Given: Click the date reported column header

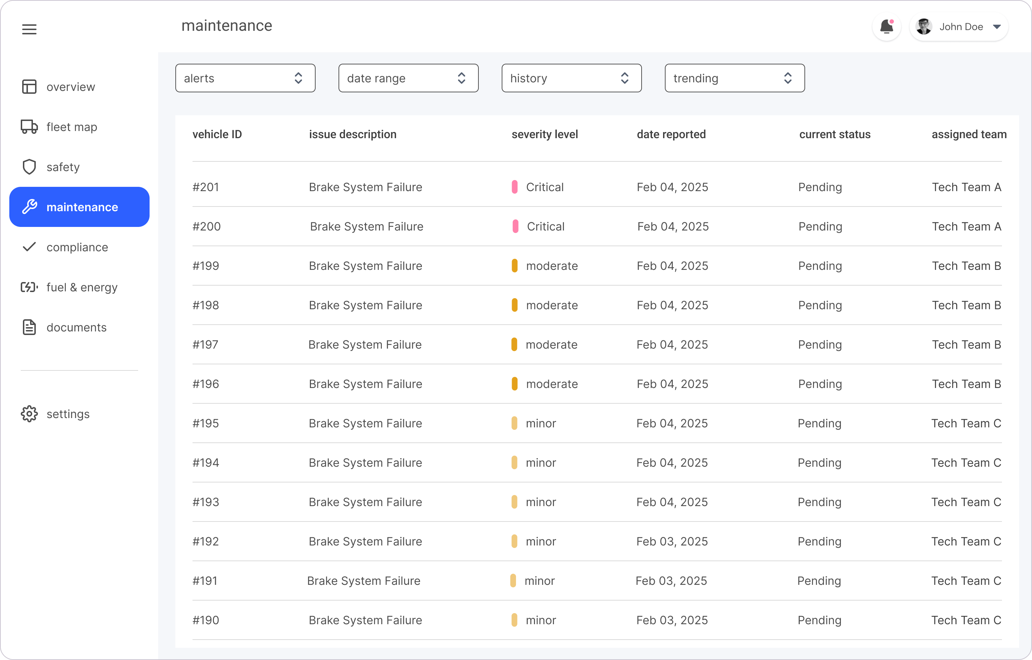Looking at the screenshot, I should tap(671, 135).
